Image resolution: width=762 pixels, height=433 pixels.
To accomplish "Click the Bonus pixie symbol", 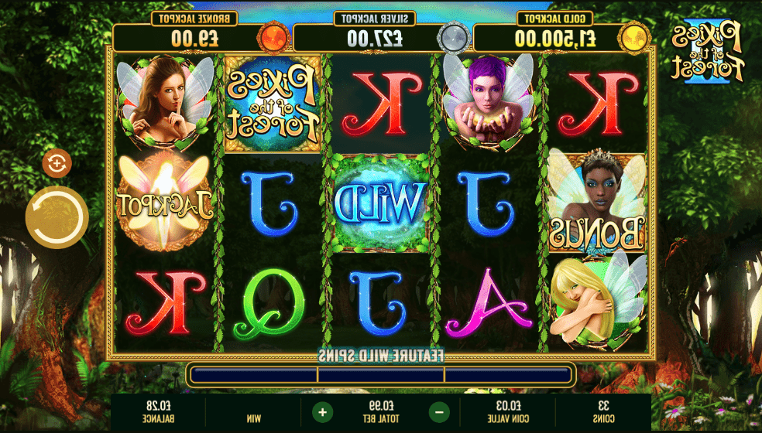I will [597, 203].
